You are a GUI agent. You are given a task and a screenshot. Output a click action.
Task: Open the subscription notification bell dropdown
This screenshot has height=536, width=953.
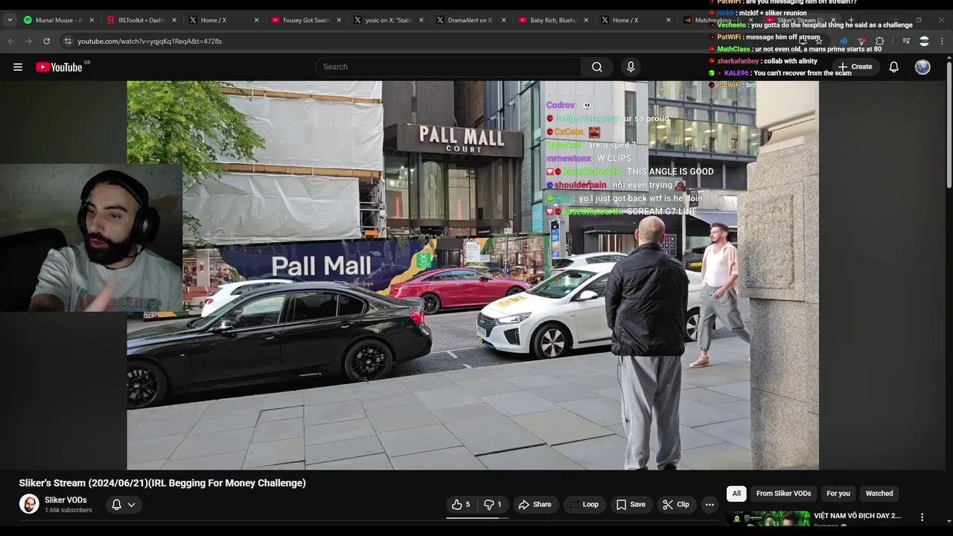click(124, 505)
